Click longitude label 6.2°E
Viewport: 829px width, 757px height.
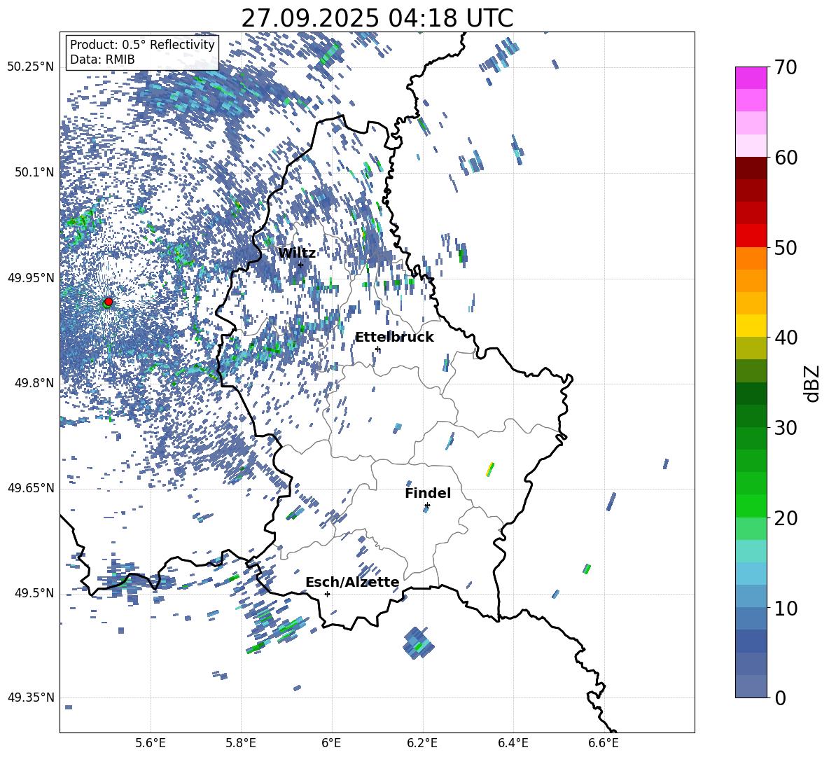click(422, 743)
